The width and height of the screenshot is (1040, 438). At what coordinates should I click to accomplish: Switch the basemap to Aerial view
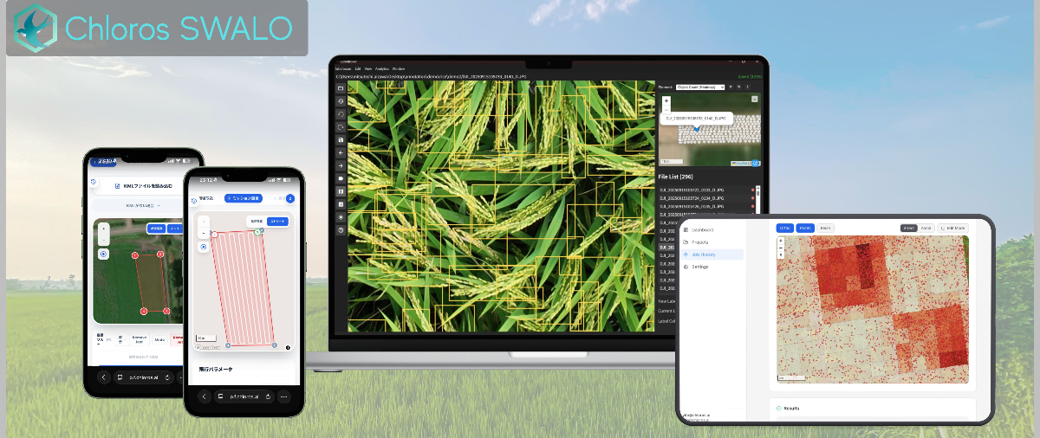pos(926,228)
